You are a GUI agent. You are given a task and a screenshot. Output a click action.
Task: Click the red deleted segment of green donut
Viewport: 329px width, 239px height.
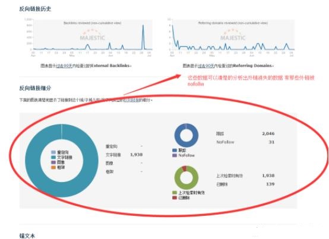click(184, 168)
